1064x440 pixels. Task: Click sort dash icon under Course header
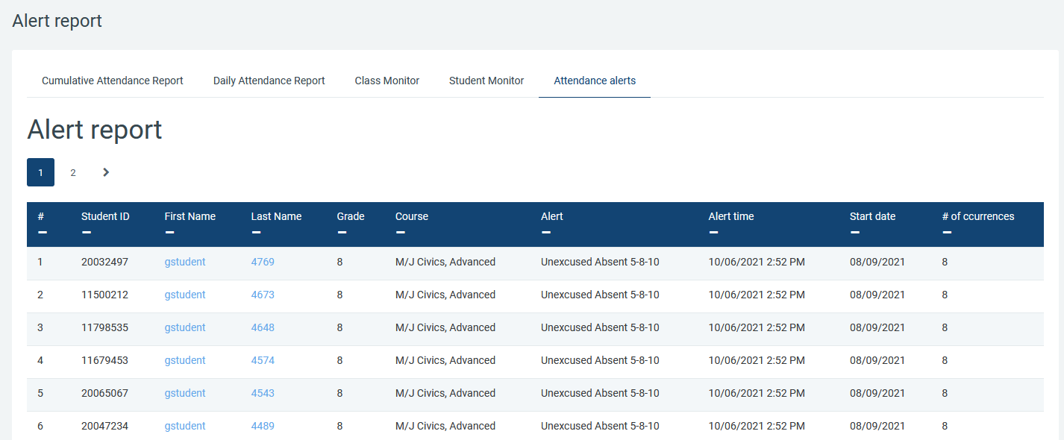[401, 233]
